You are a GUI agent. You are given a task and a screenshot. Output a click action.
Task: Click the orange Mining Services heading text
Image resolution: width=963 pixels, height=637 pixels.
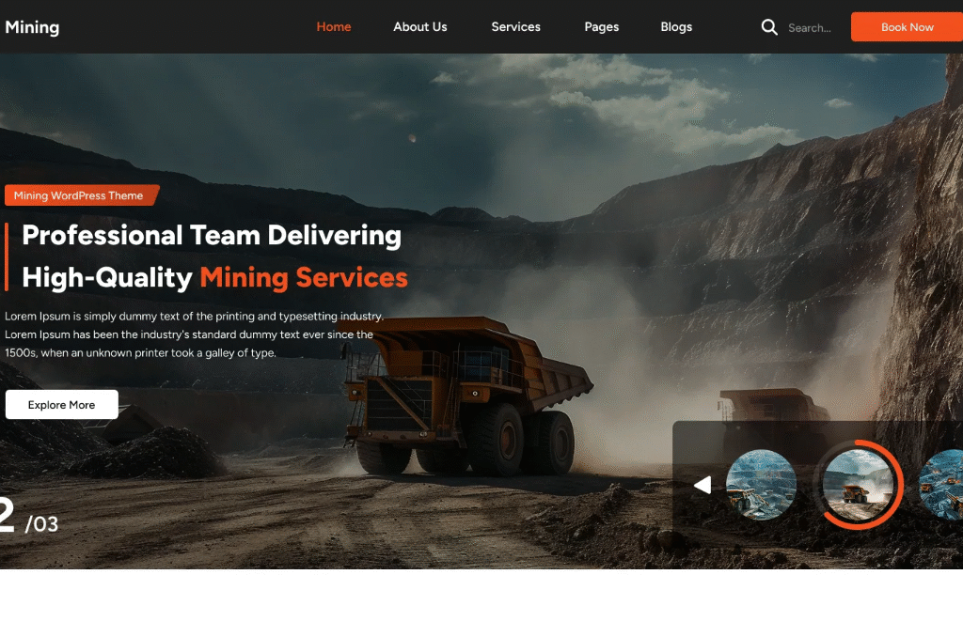304,277
